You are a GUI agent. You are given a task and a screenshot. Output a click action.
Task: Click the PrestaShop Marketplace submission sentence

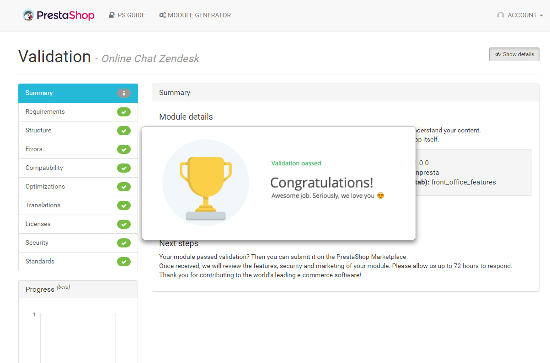[283, 257]
